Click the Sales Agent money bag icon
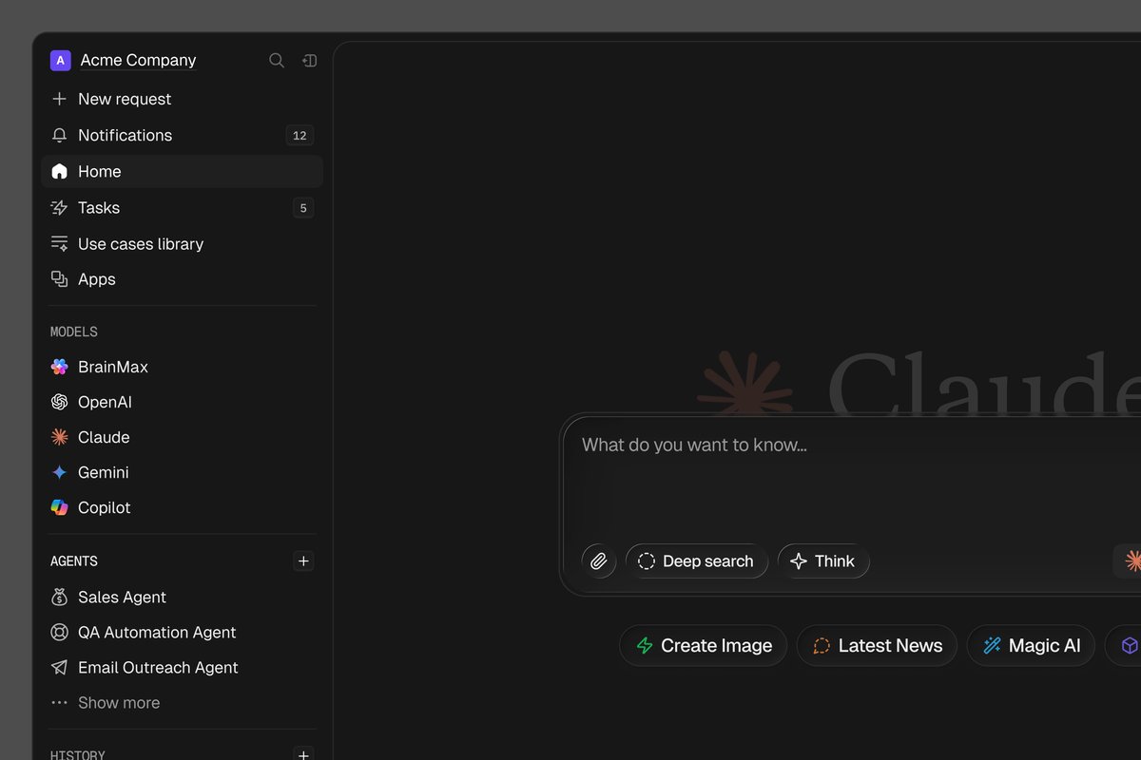 click(x=59, y=597)
